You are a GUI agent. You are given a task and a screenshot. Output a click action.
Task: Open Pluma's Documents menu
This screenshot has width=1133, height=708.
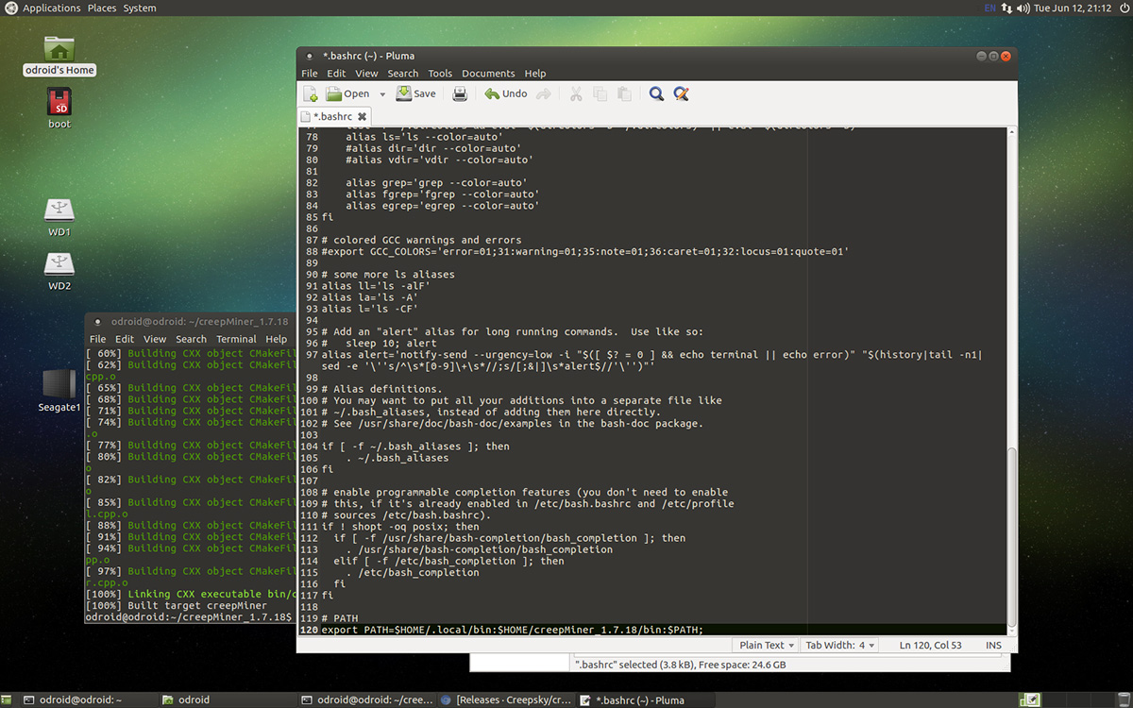[488, 74]
